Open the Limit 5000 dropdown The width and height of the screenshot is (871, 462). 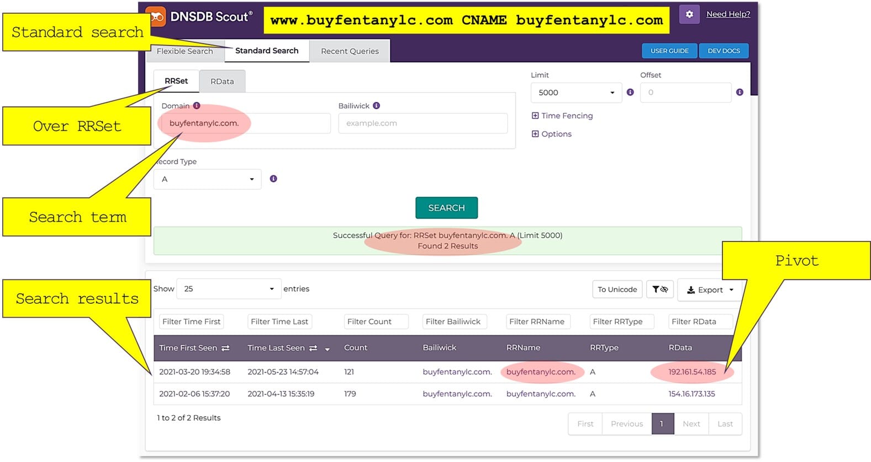click(x=577, y=93)
